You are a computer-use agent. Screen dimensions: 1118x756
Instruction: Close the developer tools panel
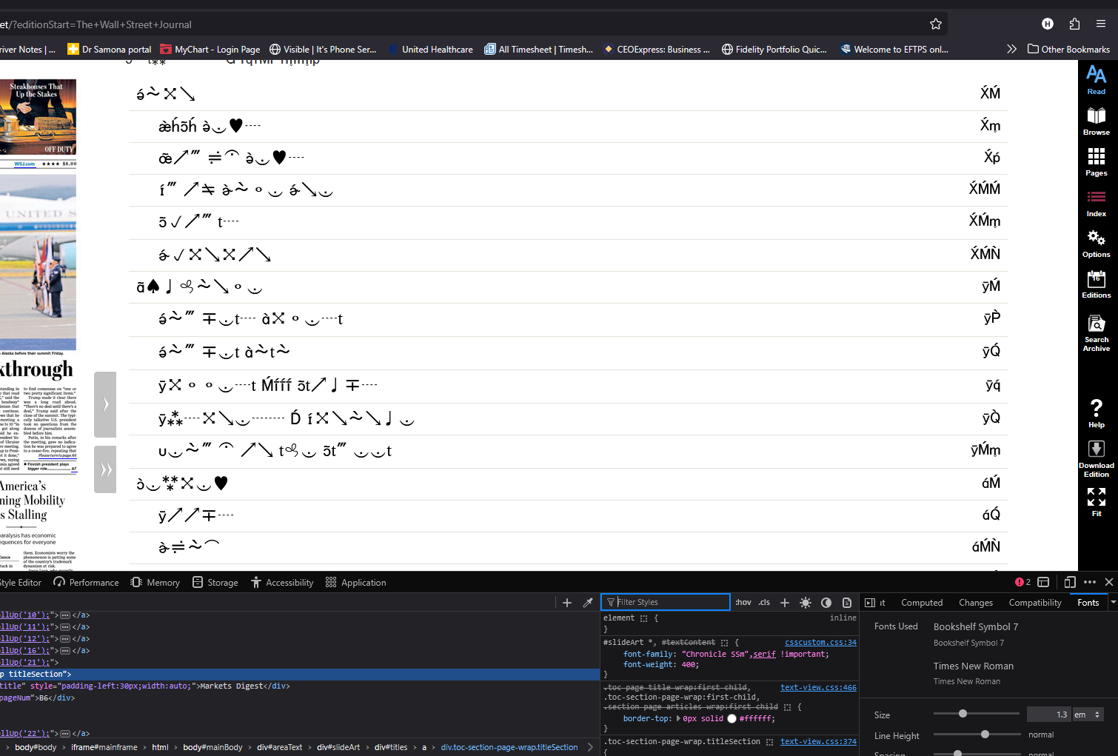click(x=1109, y=582)
